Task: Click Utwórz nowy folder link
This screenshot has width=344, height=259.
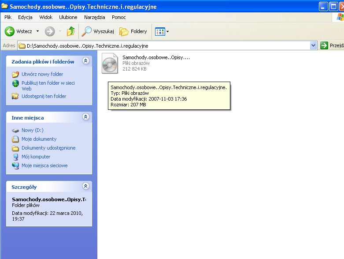Action: tap(42, 74)
